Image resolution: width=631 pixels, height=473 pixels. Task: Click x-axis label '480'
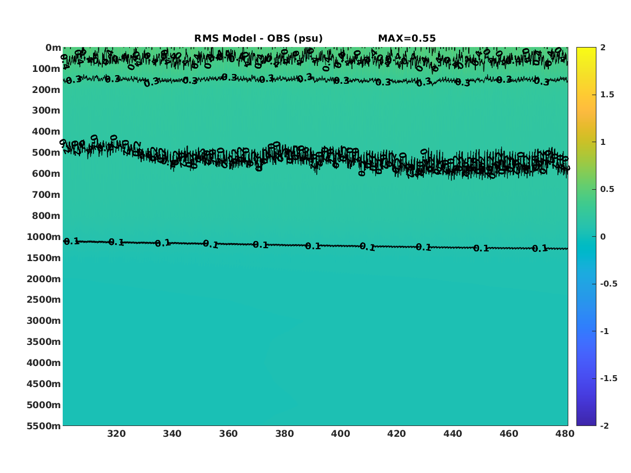point(565,434)
